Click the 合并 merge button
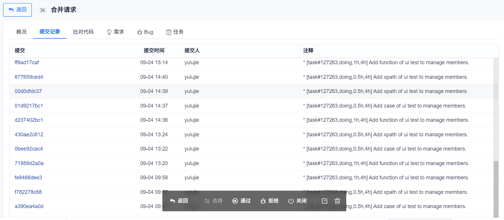 [x=214, y=201]
